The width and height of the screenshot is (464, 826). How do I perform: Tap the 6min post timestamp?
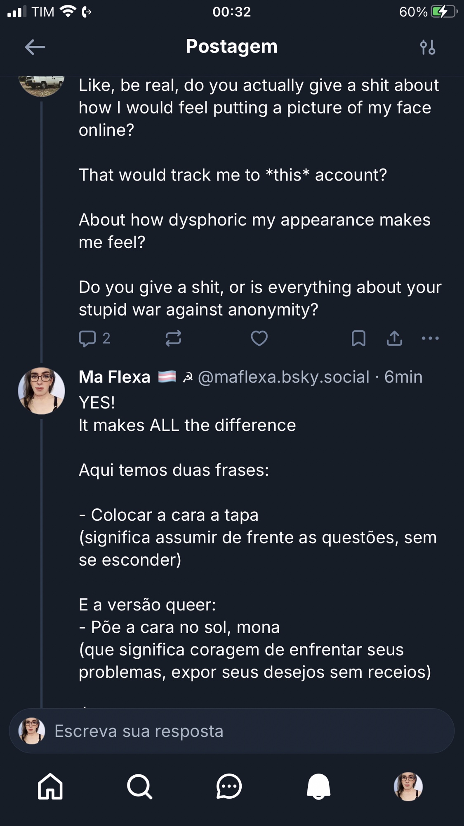(x=403, y=377)
